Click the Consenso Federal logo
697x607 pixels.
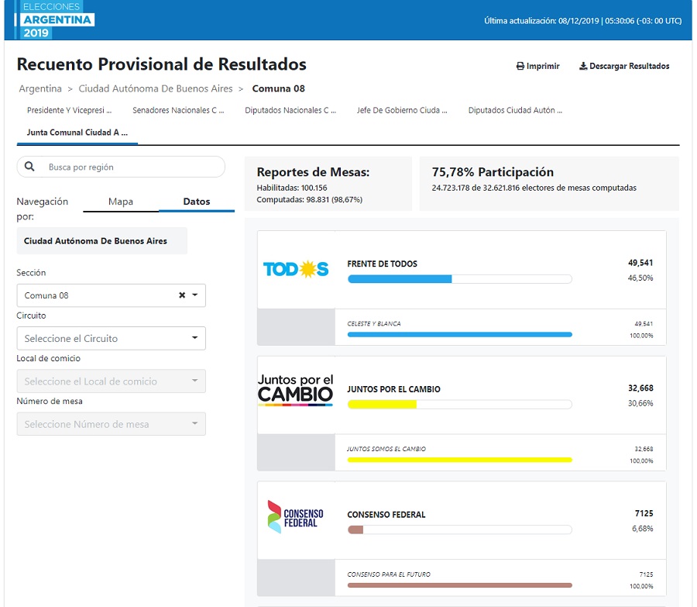click(296, 516)
